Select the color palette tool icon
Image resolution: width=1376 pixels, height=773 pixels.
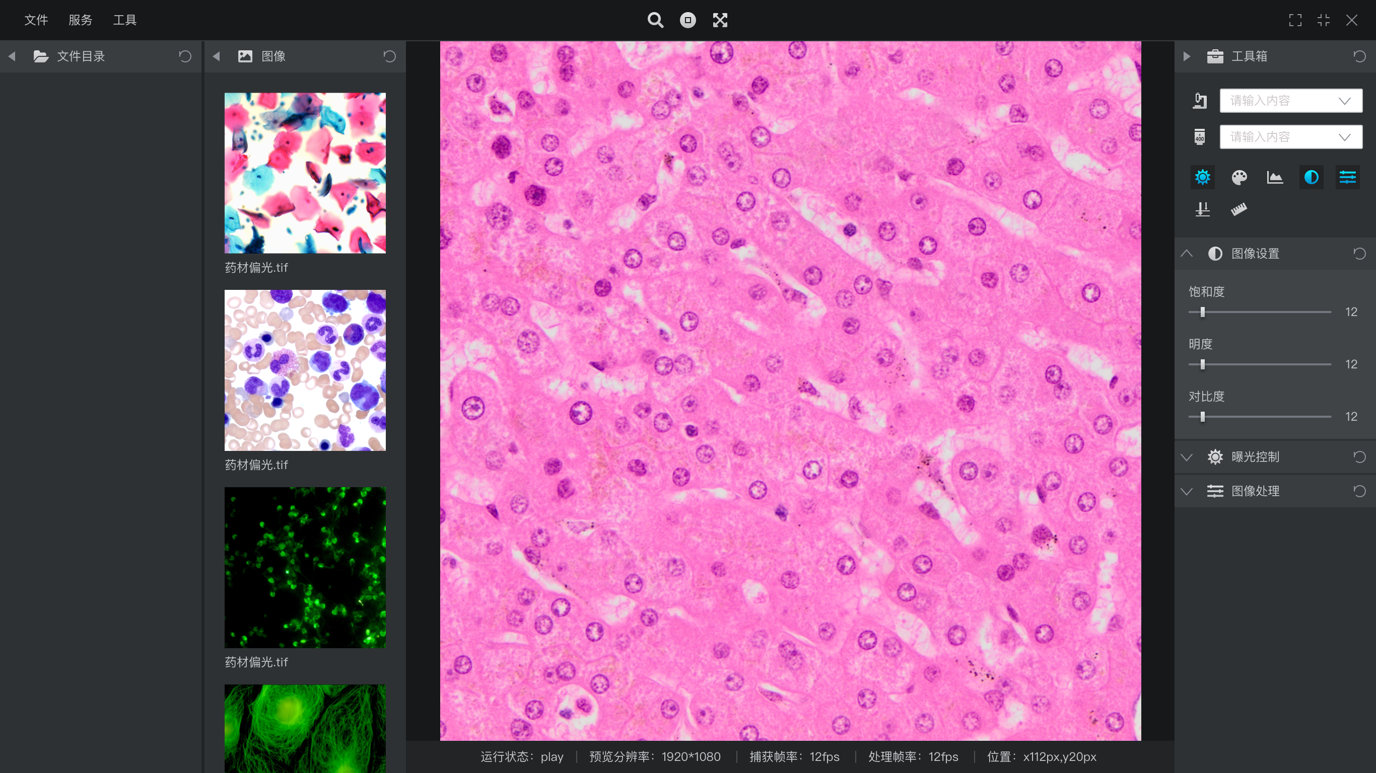[x=1239, y=177]
